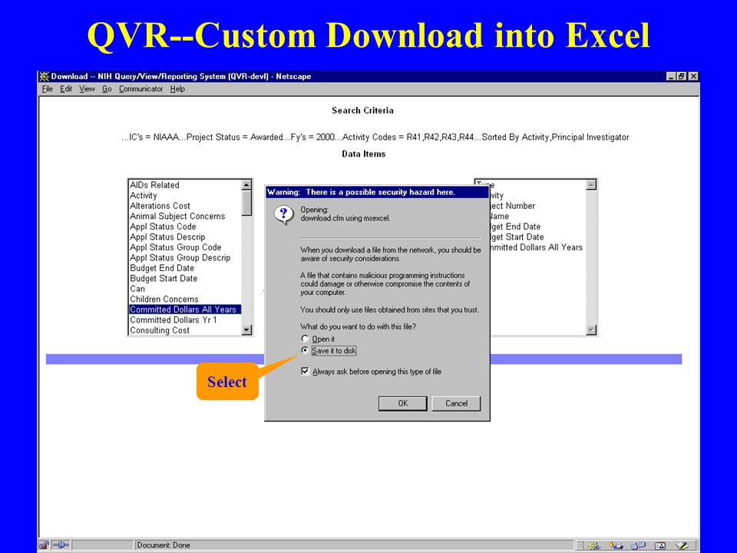Click the question mark icon in warning dialog
The image size is (737, 553).
[x=283, y=215]
